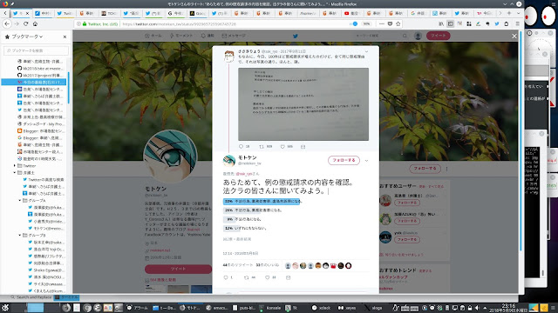Click the 53% poll result bar
The height and width of the screenshot is (313, 558).
(262, 201)
